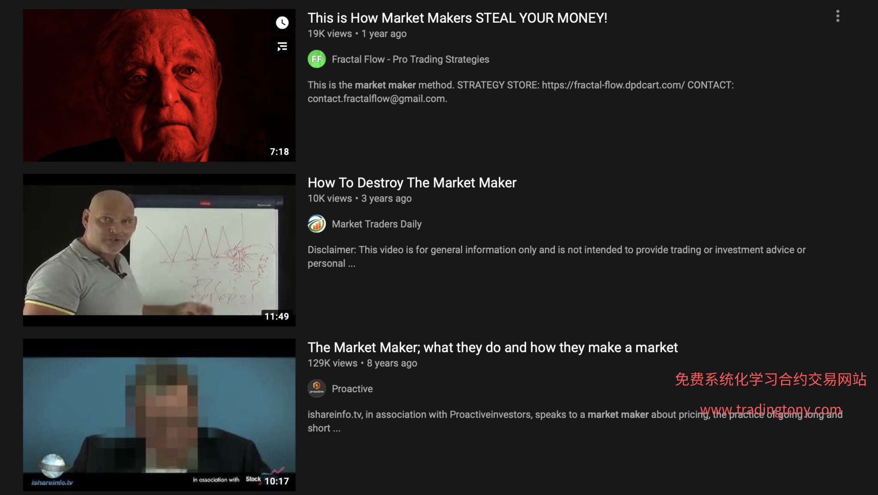
Task: Play the whiteboard thumbnail video
Action: [159, 250]
